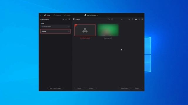Show project info icon in Projects toolbar
Viewport: 188px width, 105px height.
(132, 19)
